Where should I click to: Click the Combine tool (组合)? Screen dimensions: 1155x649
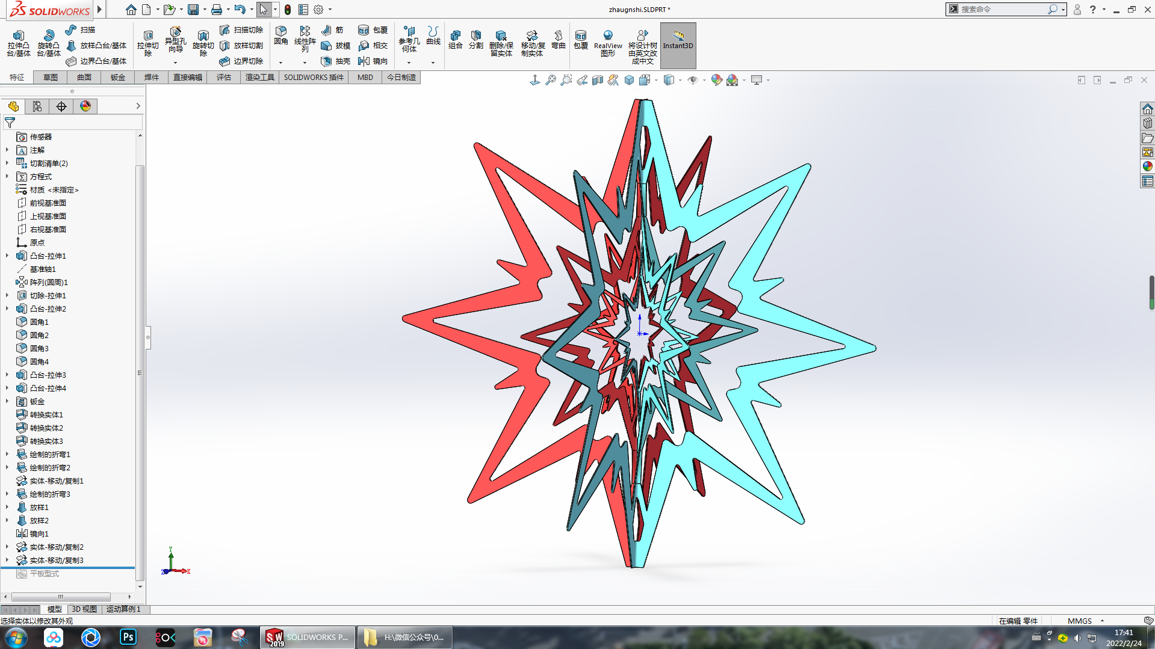[x=456, y=39]
